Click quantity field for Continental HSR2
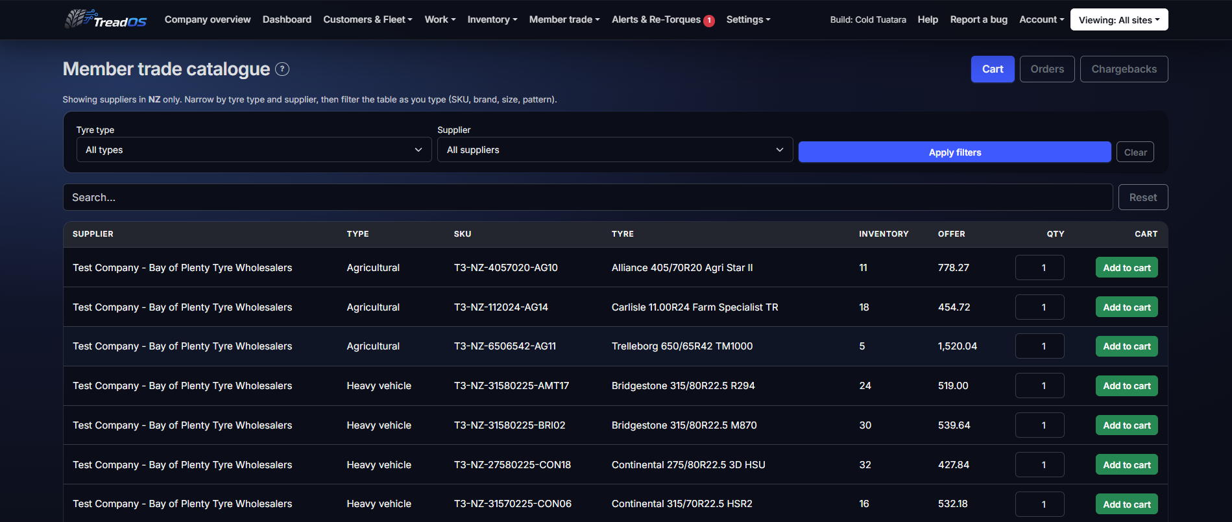1232x522 pixels. tap(1039, 504)
